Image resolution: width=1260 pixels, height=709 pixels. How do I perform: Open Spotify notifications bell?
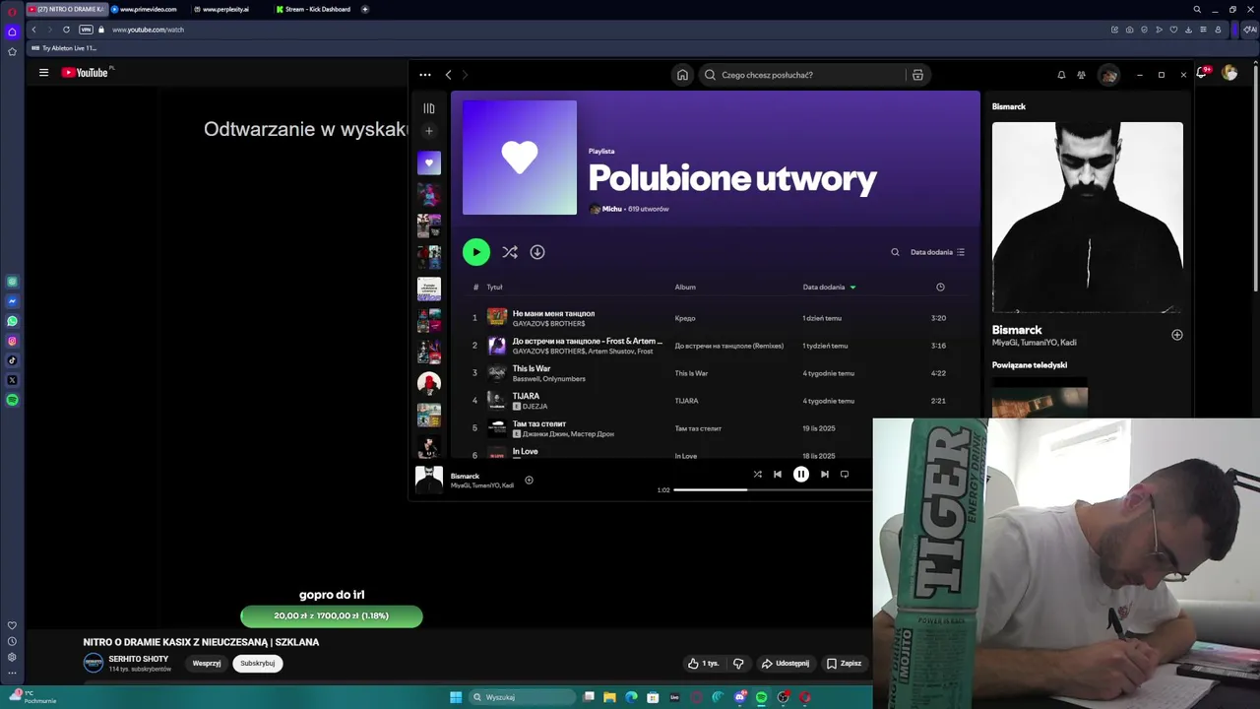point(1061,75)
